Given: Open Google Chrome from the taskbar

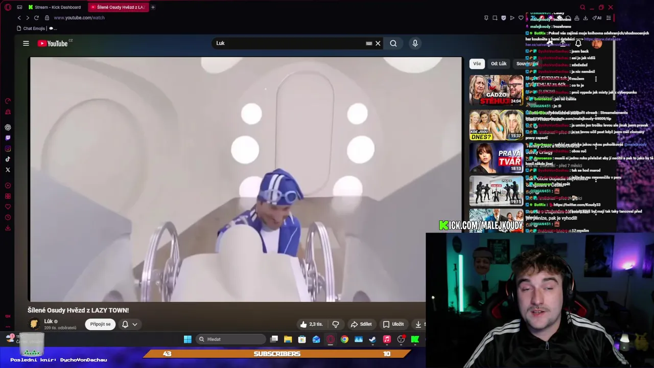Looking at the screenshot, I should tap(344, 339).
